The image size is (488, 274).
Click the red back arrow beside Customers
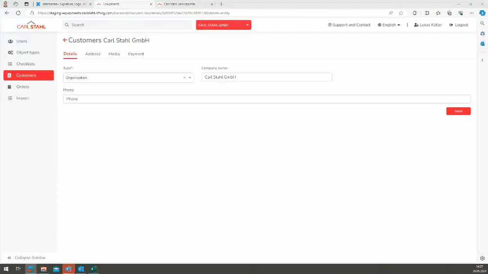(65, 40)
